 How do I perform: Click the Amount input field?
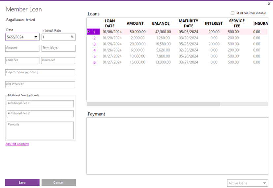click(x=22, y=48)
